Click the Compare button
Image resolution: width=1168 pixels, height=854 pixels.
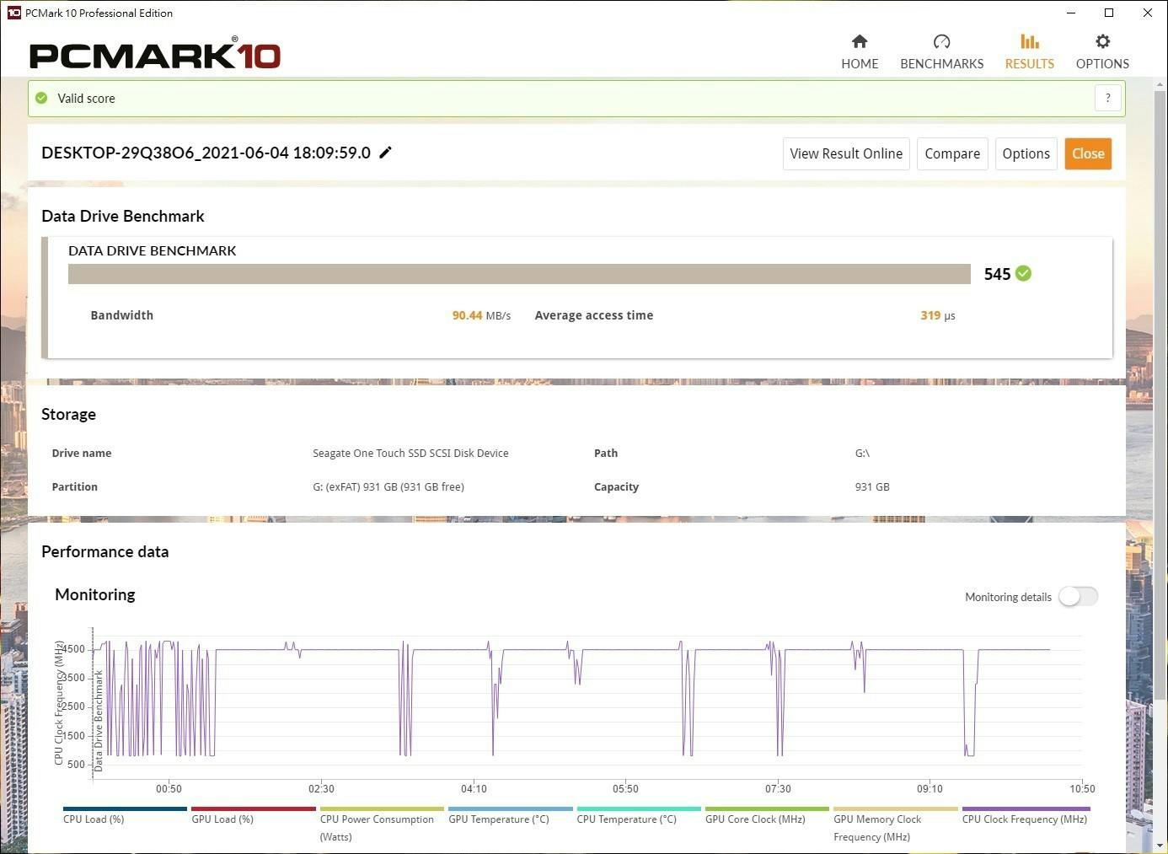[952, 153]
